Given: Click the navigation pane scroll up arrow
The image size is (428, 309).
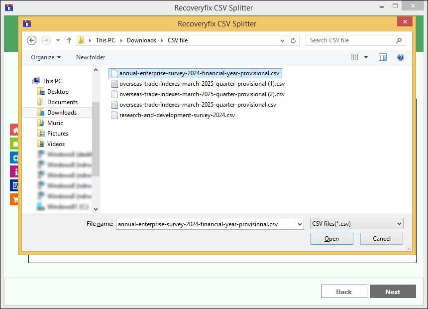Looking at the screenshot, I should (x=96, y=70).
